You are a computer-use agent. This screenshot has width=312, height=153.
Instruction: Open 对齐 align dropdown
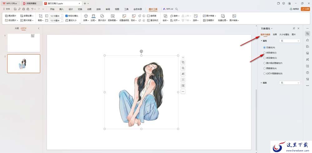[175, 20]
